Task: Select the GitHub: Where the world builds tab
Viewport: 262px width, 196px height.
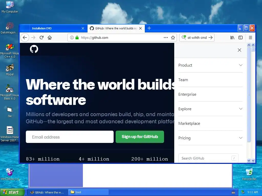Action: click(x=116, y=28)
